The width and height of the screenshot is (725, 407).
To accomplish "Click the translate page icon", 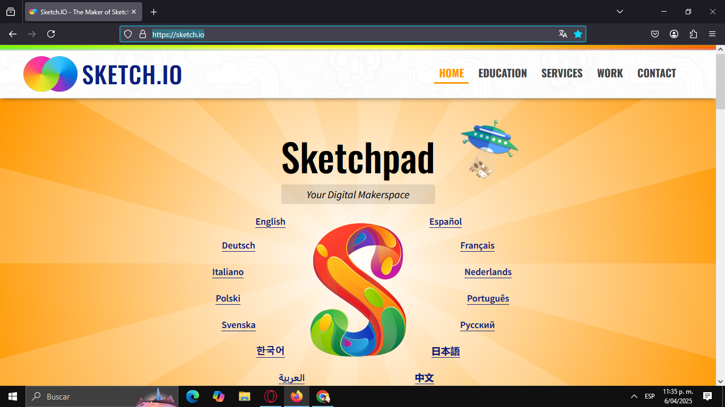I will (x=563, y=34).
